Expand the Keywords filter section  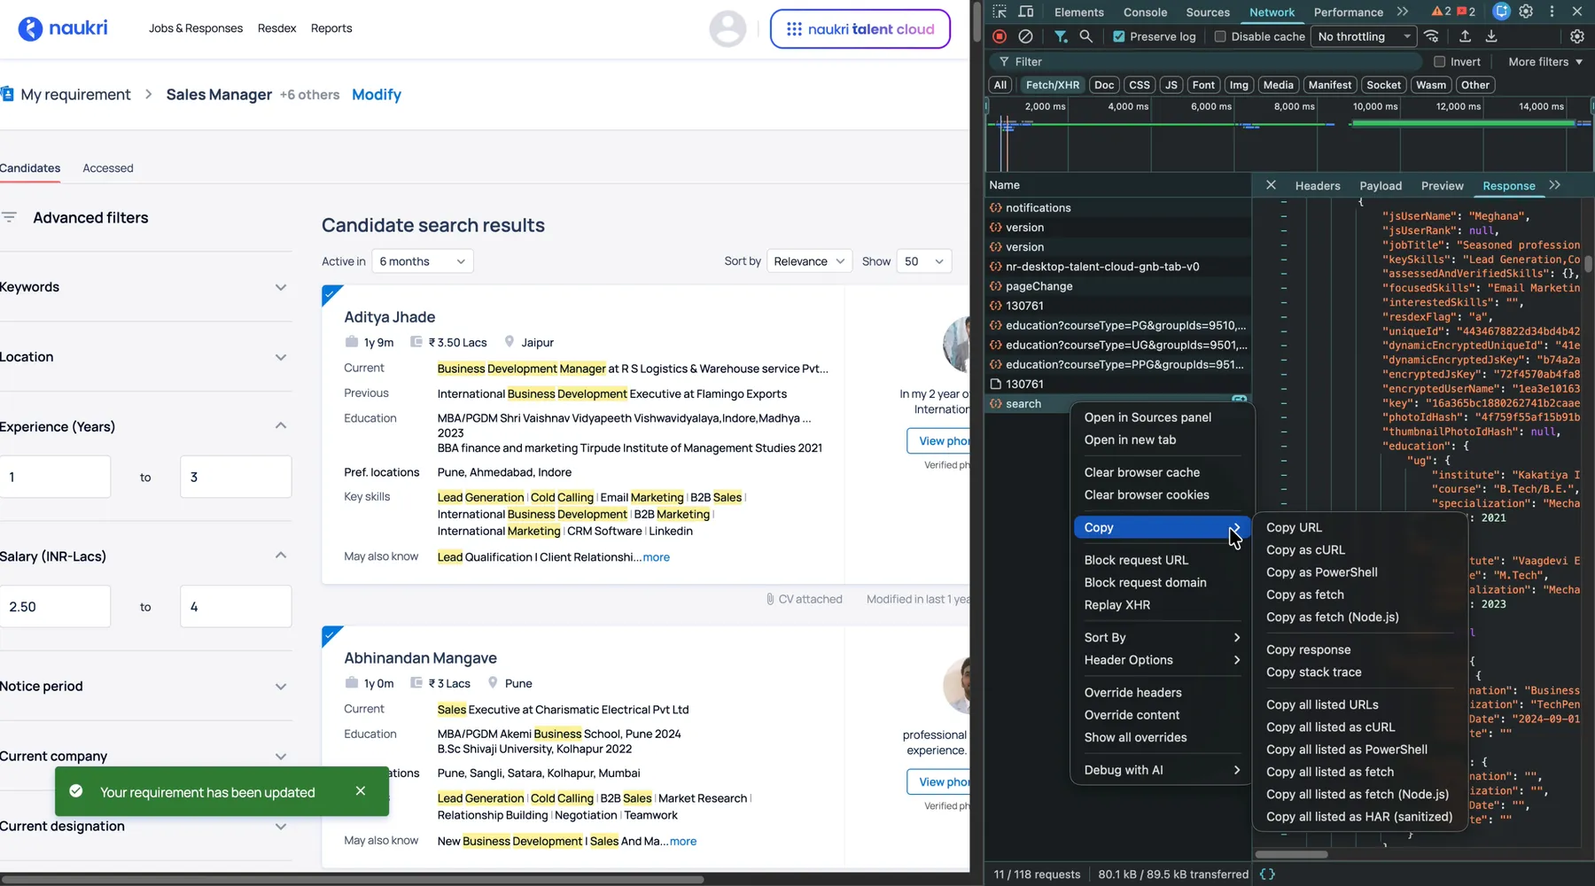[x=281, y=287]
